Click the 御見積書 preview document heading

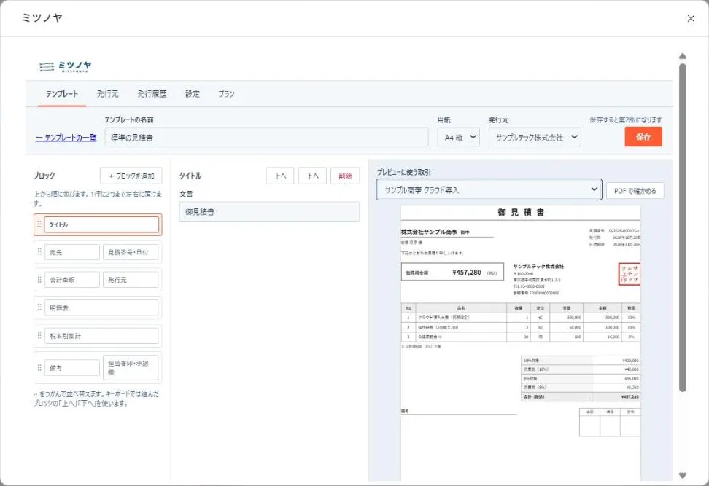521,212
